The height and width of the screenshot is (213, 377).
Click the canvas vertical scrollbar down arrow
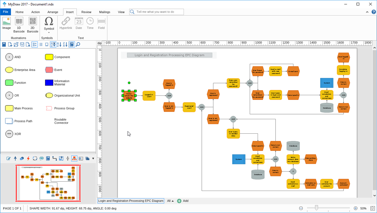point(375,196)
